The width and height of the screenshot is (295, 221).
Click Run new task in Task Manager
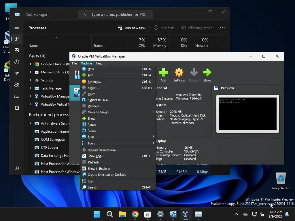[132, 28]
